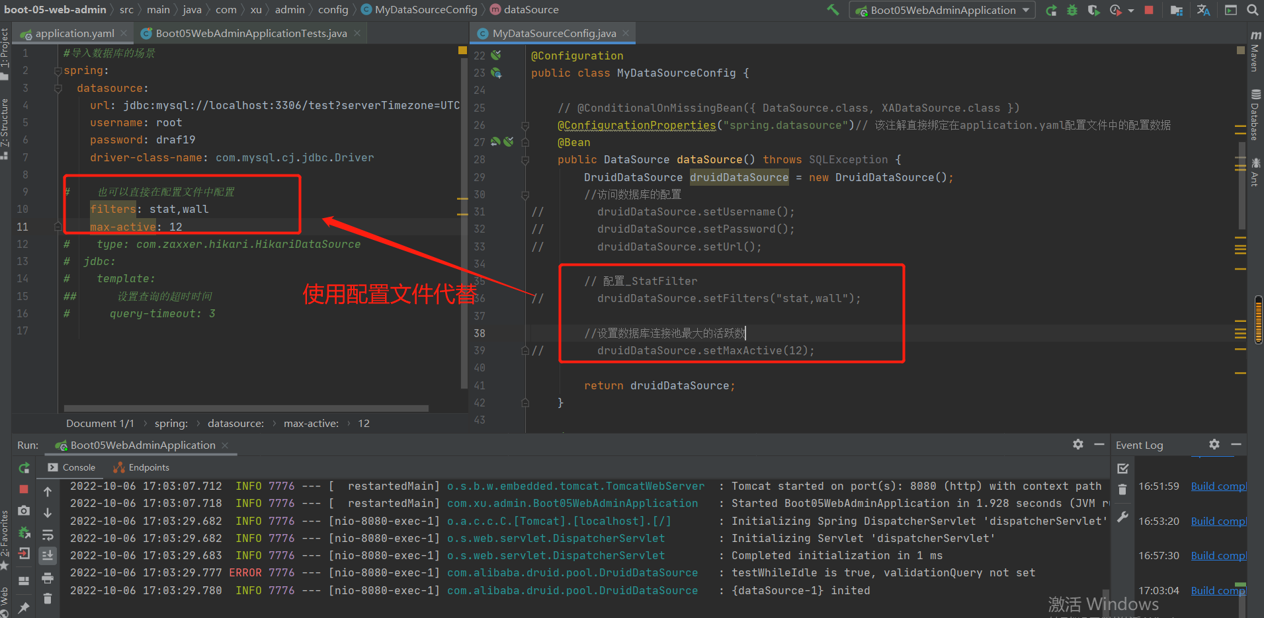Toggle pin tab in the Run panel
The image size is (1264, 618).
pyautogui.click(x=24, y=607)
